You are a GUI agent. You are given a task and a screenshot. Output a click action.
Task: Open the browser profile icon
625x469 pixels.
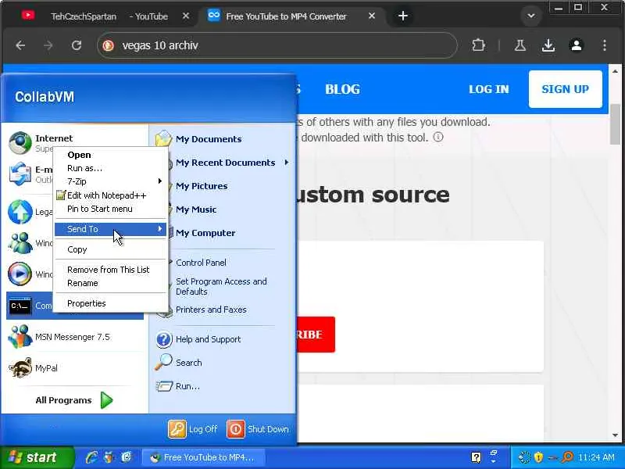coord(577,45)
